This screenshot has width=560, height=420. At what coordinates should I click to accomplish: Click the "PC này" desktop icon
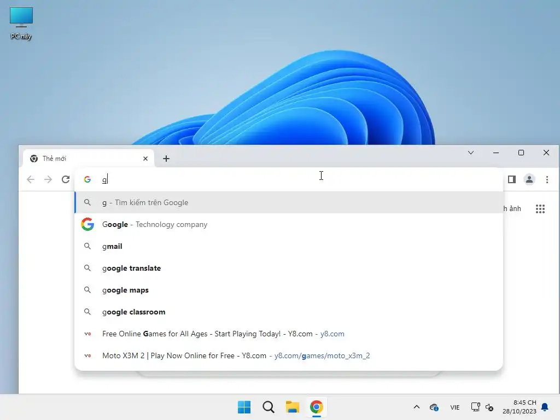pyautogui.click(x=21, y=24)
